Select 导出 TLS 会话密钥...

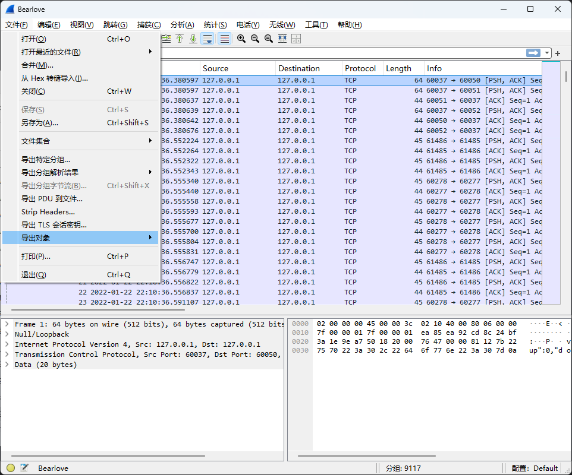(80, 225)
